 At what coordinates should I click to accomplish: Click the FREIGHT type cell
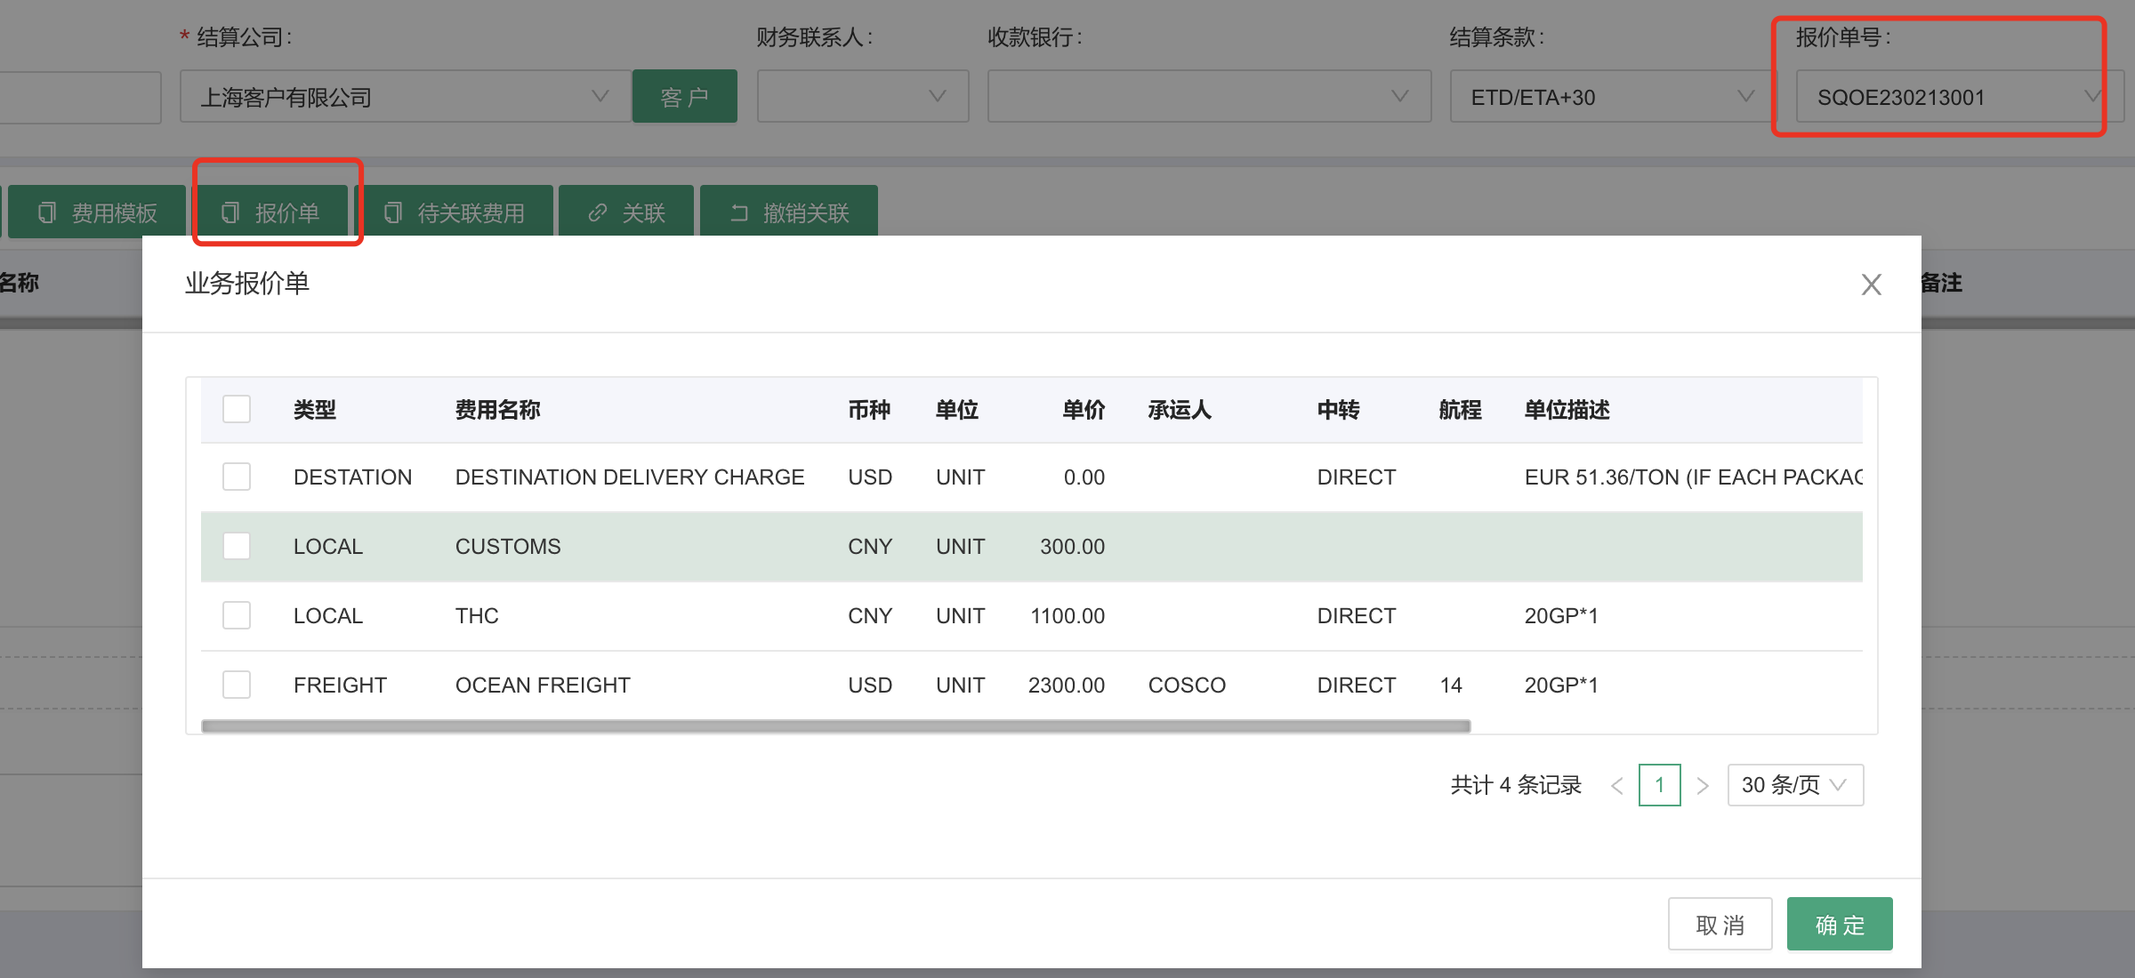pyautogui.click(x=340, y=685)
